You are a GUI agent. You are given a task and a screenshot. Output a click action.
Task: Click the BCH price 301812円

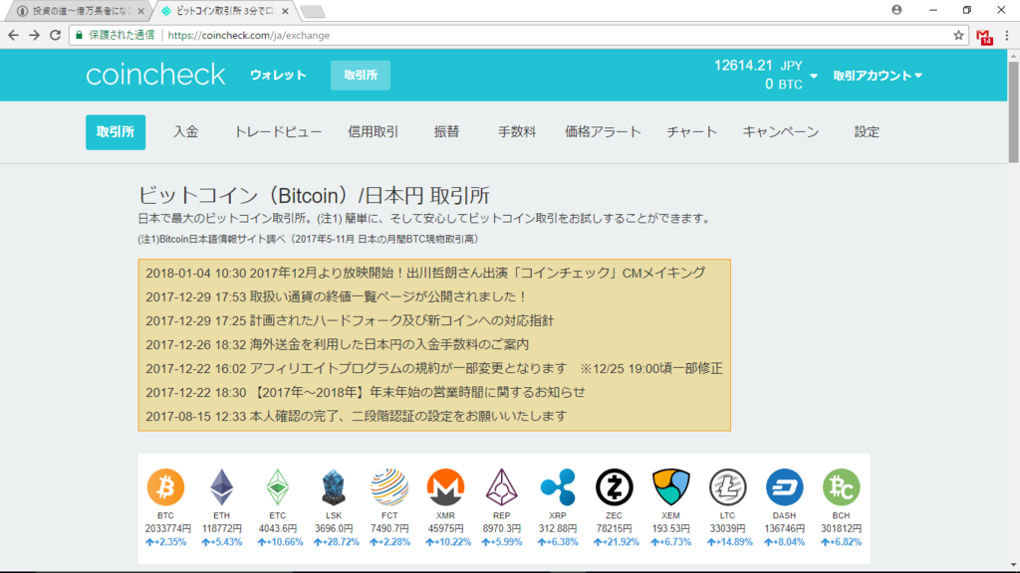tap(841, 529)
